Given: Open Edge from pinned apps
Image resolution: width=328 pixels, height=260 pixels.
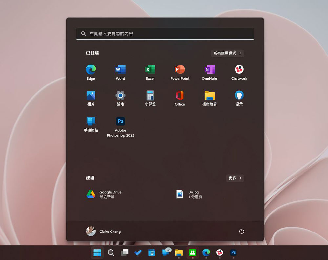Looking at the screenshot, I should tap(91, 72).
